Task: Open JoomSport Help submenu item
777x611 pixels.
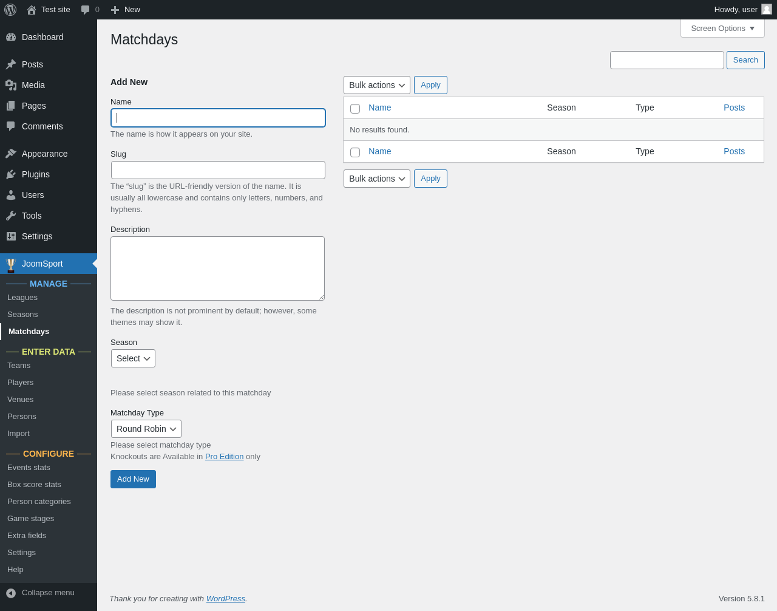Action: [15, 570]
